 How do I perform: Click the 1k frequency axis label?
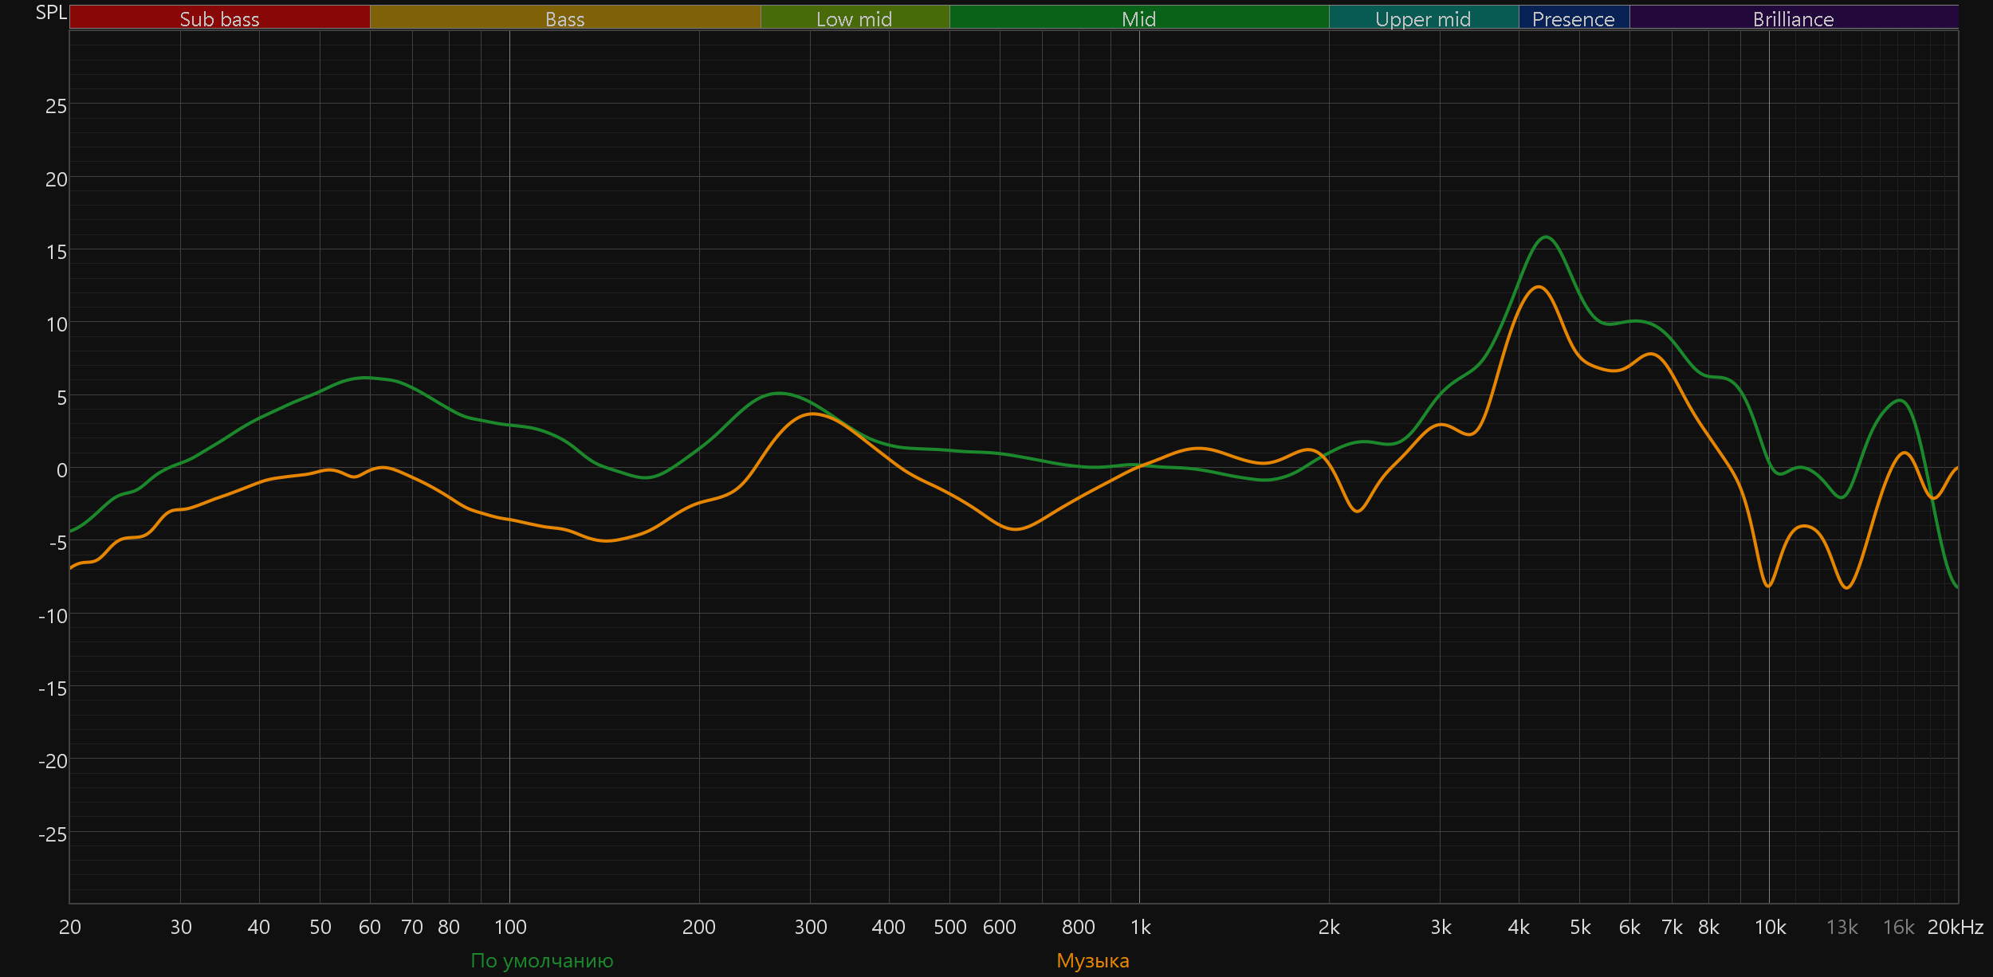[x=1140, y=927]
